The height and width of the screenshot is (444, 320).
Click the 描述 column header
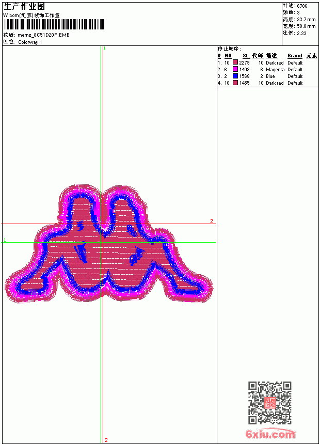pyautogui.click(x=271, y=56)
